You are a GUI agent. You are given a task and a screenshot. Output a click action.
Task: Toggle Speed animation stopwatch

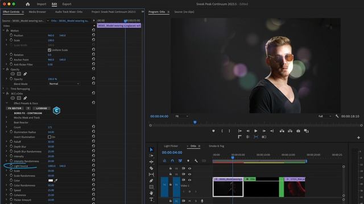(11, 190)
